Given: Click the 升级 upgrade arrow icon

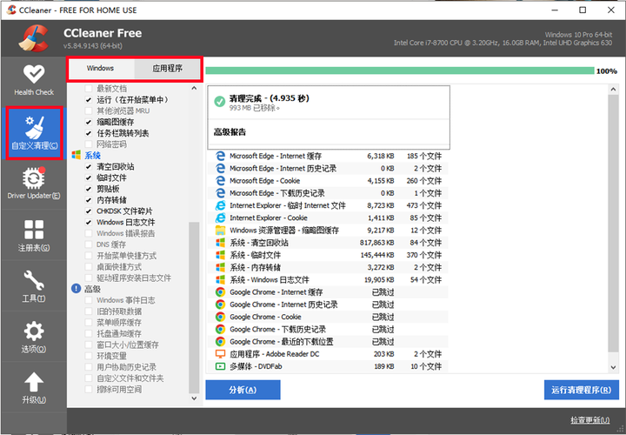Looking at the screenshot, I should (34, 382).
